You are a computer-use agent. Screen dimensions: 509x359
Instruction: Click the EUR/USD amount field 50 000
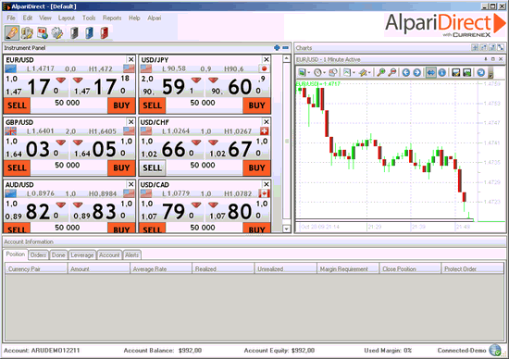68,103
